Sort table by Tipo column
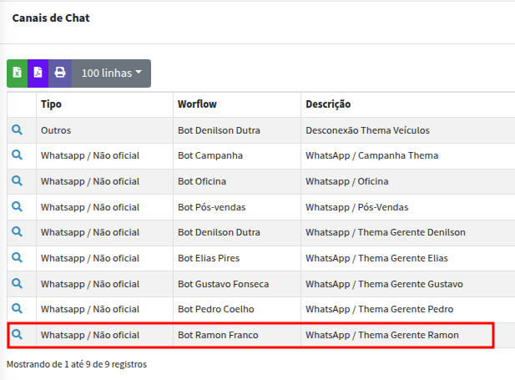This screenshot has height=380, width=515. click(x=51, y=104)
